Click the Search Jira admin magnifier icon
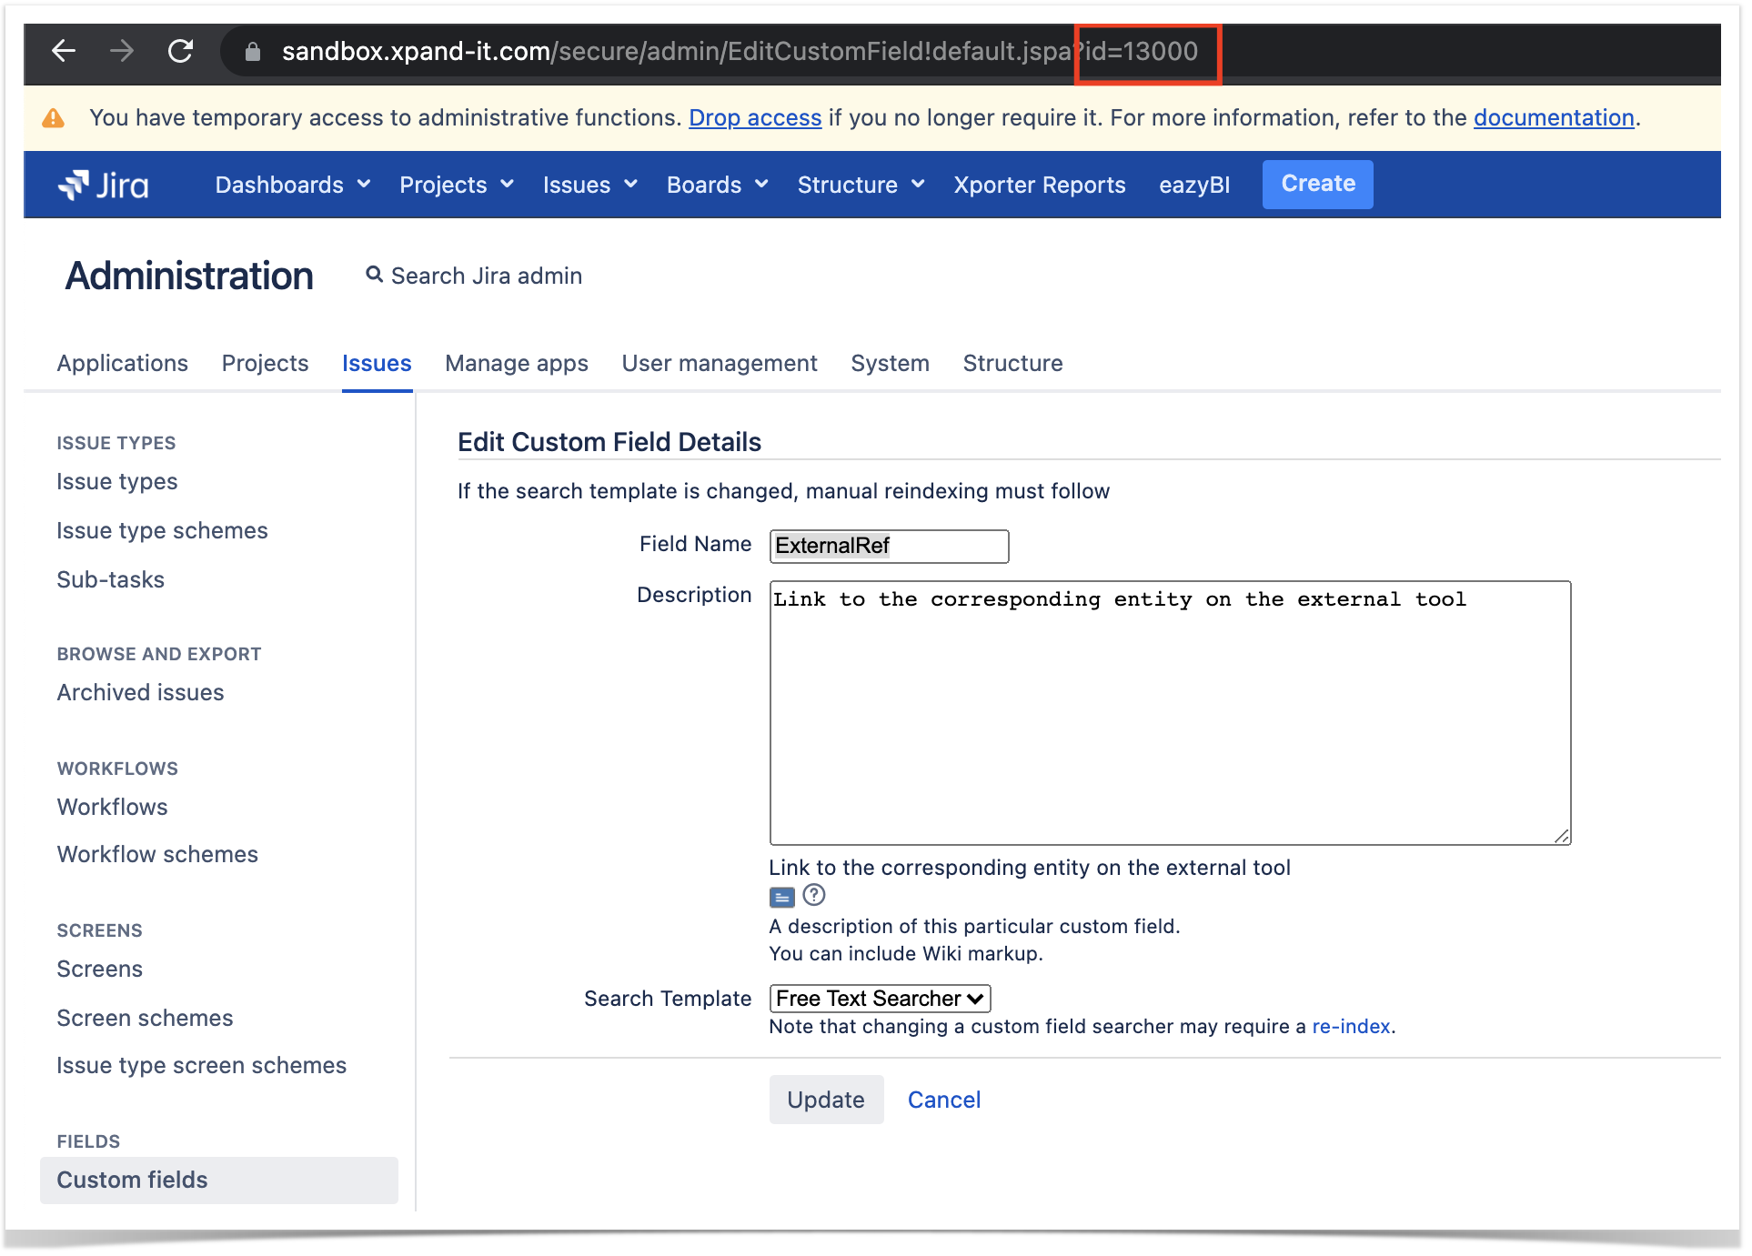Image resolution: width=1752 pixels, height=1256 pixels. click(x=374, y=275)
